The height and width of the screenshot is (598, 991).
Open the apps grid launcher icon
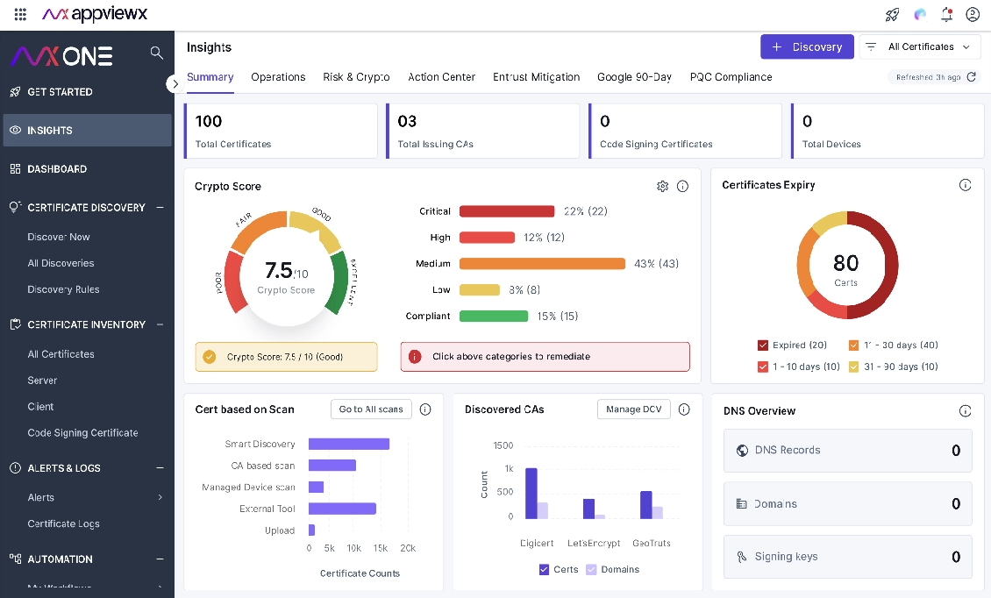click(21, 14)
